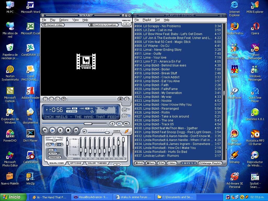Image resolution: width=268 pixels, height=201 pixels.
Task: Click the equalizer PREAMP slider
Action: pos(67,147)
